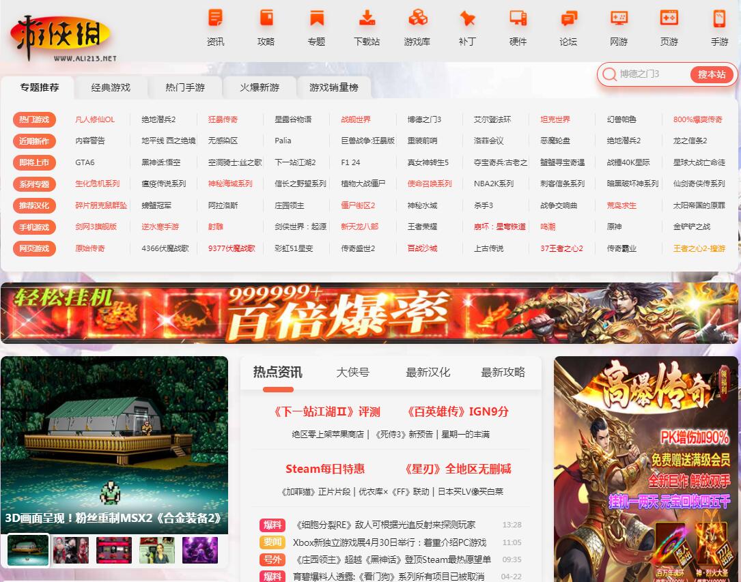Open the 800%爆爽传奇 link
Screen dimensions: 741x582
[x=697, y=119]
